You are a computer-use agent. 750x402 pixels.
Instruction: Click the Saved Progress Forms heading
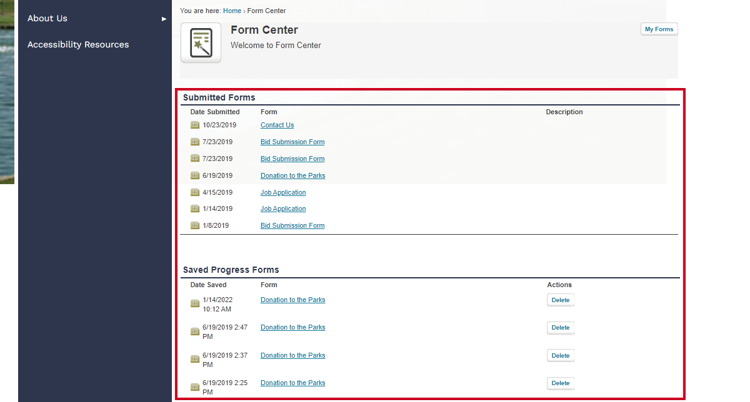(x=231, y=270)
